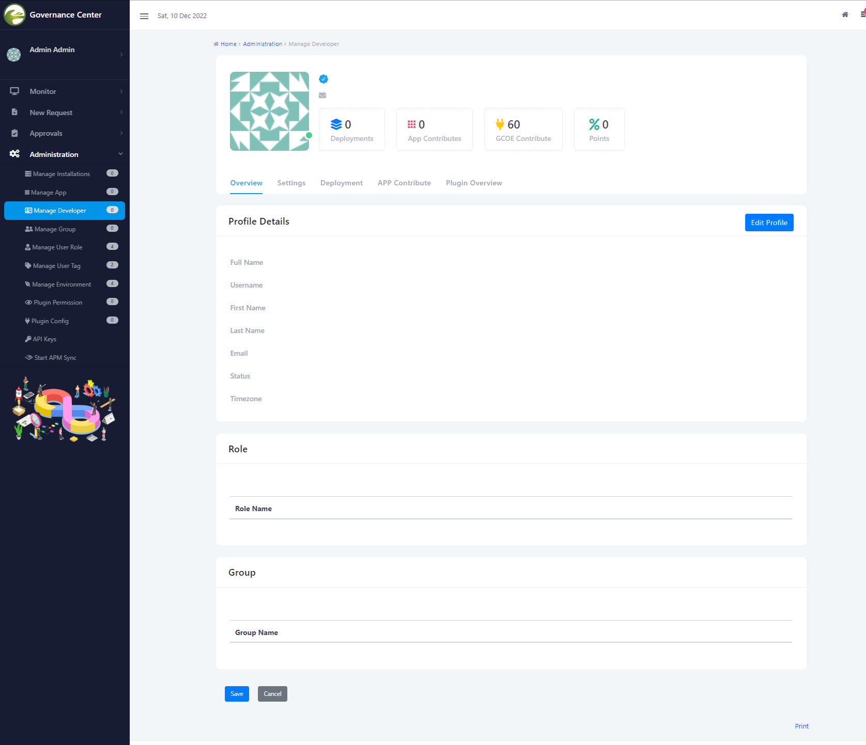Open Manage App in the sidebar

tap(65, 193)
